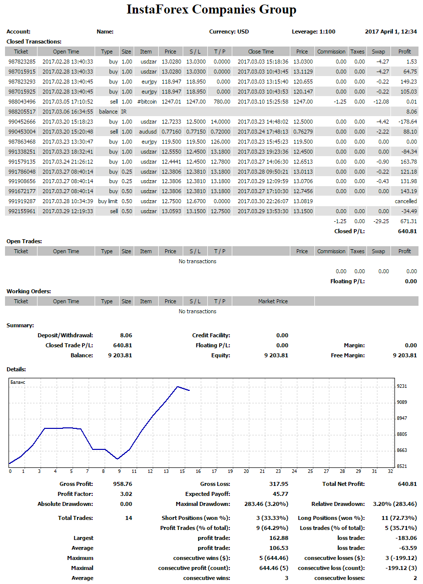Select the "Details:" section heading
The height and width of the screenshot is (584, 423).
point(17,369)
